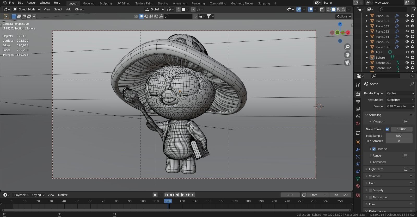Switch viewport to rendered shading
This screenshot has height=217, width=417.
tap(344, 9)
